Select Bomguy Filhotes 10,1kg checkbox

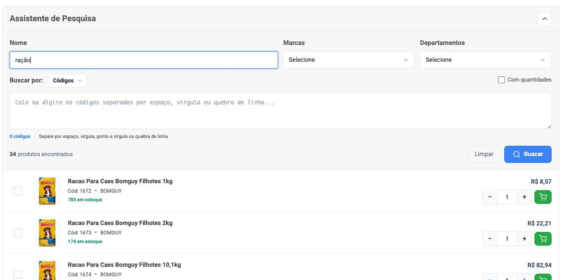18,274
